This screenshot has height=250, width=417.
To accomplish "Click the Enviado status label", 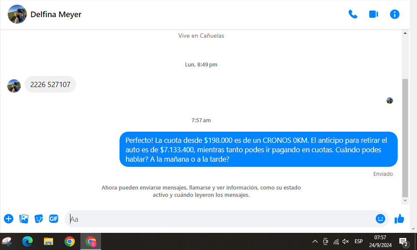I will click(383, 174).
